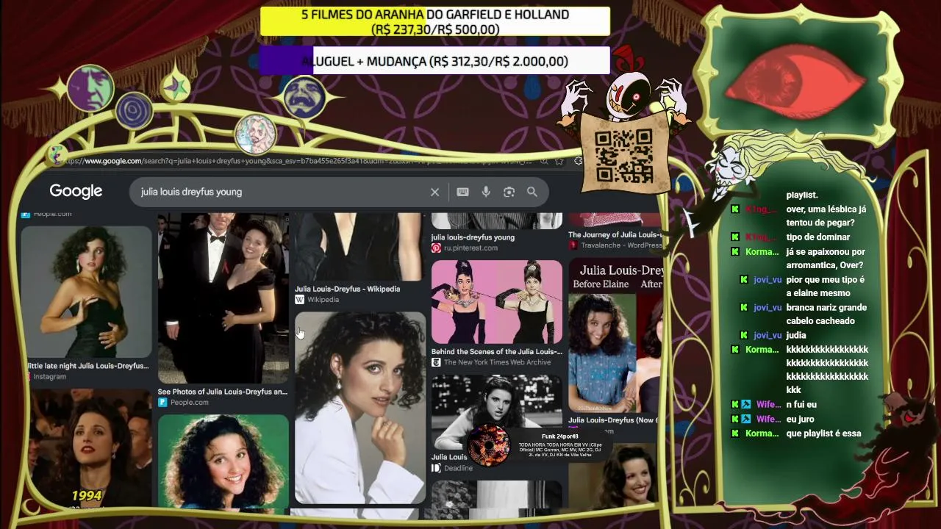Click the 'ru.pinterest.com' source name
The width and height of the screenshot is (941, 529).
tap(470, 248)
